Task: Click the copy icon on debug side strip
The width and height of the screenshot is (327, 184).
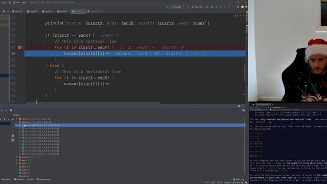Action: point(13,135)
